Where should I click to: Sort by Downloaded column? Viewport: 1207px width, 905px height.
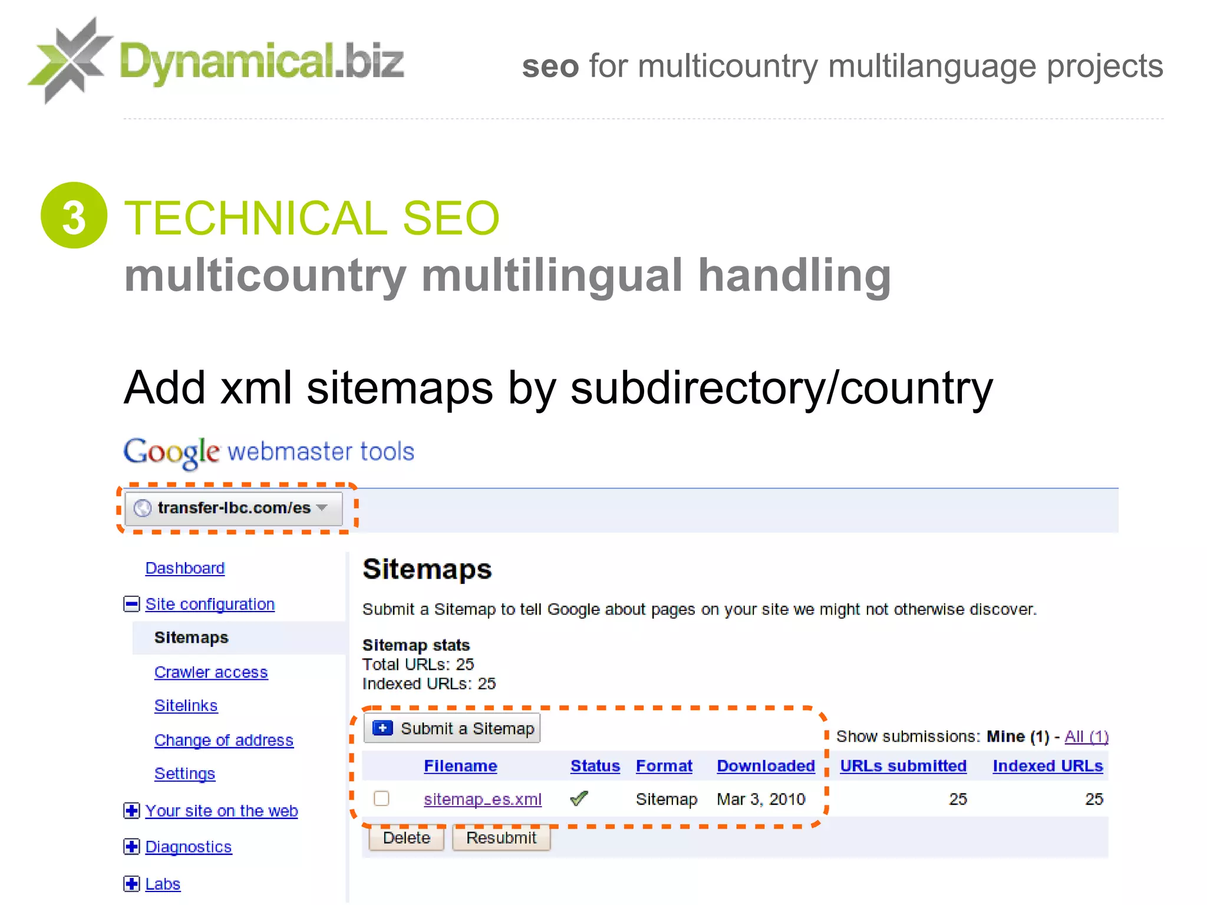pos(766,766)
